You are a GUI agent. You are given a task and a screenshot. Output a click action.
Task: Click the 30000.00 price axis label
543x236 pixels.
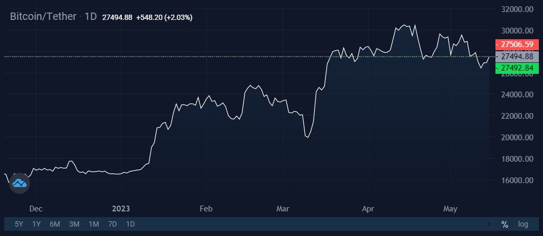click(x=517, y=31)
